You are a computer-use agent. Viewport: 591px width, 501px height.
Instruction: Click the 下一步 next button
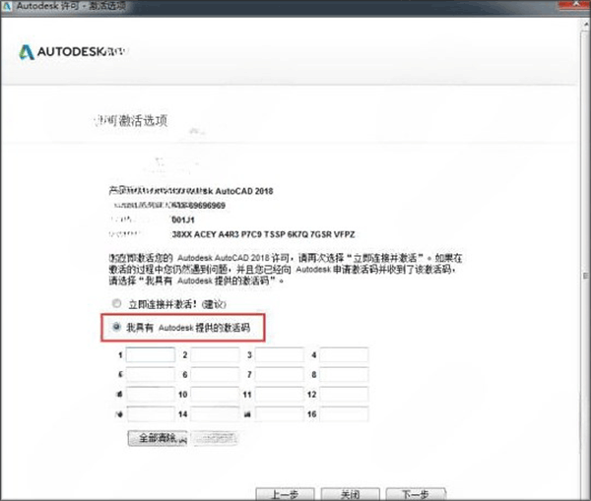point(416,494)
